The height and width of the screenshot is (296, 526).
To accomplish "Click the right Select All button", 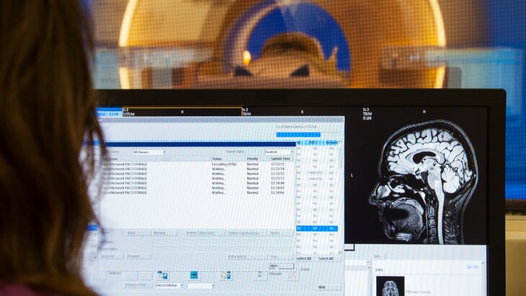I will tap(326, 259).
